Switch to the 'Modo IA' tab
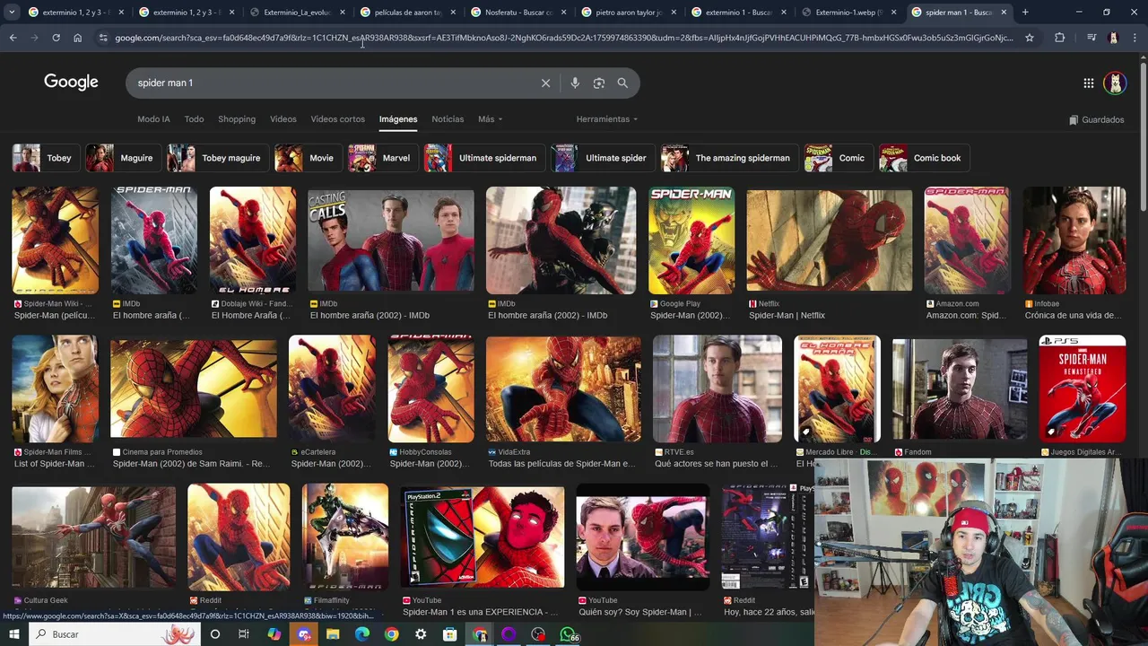1148x646 pixels. [153, 119]
